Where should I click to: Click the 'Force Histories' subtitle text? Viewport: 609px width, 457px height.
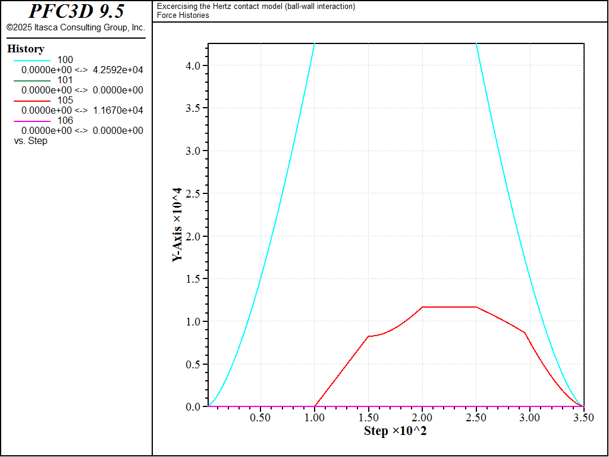coord(183,15)
